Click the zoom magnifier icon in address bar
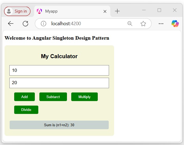The height and width of the screenshot is (145, 184). [130, 24]
